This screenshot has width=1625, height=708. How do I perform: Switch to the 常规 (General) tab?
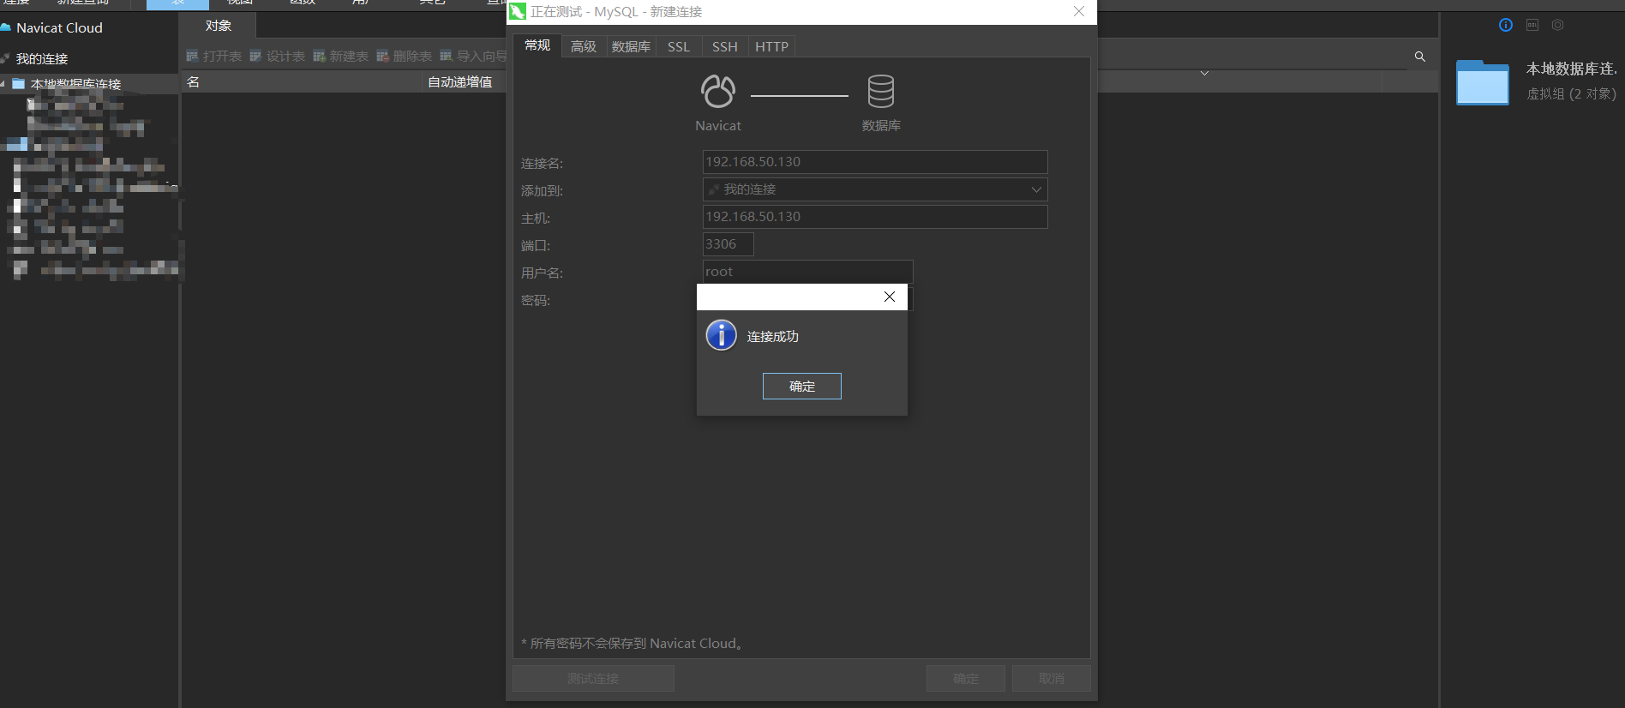[537, 45]
